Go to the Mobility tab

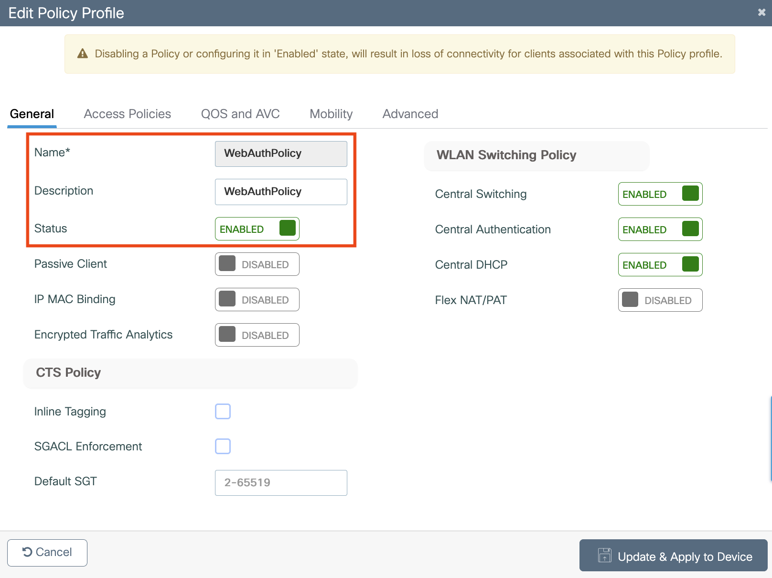331,114
